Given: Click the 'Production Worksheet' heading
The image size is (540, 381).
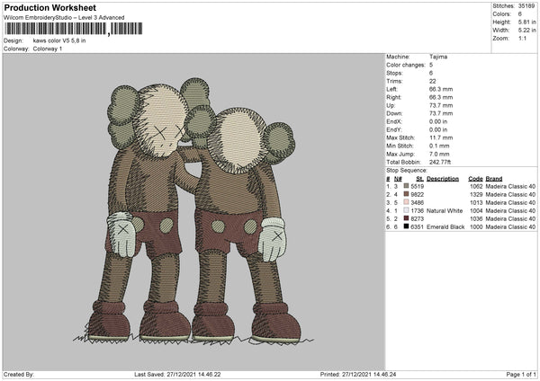Looking at the screenshot, I should pos(49,7).
